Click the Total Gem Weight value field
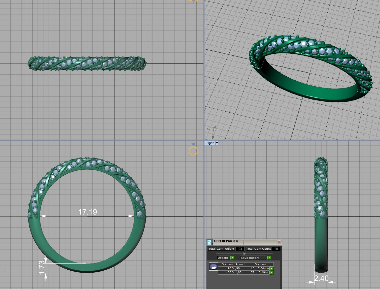Screen dimensions: 380x289 (x=240, y=249)
